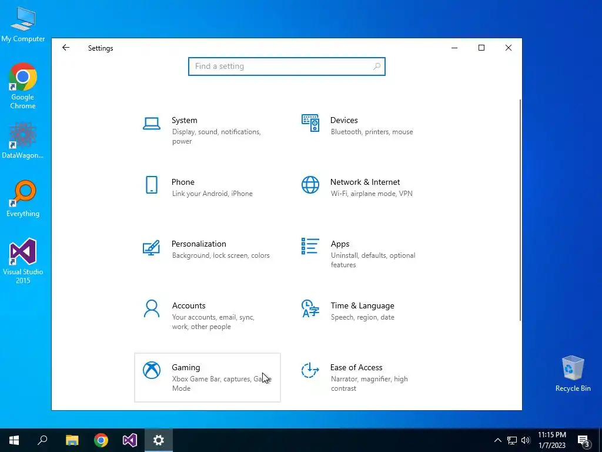Select the DataWagon desktop shortcut
Viewport: 602px width, 452px height.
tap(23, 141)
